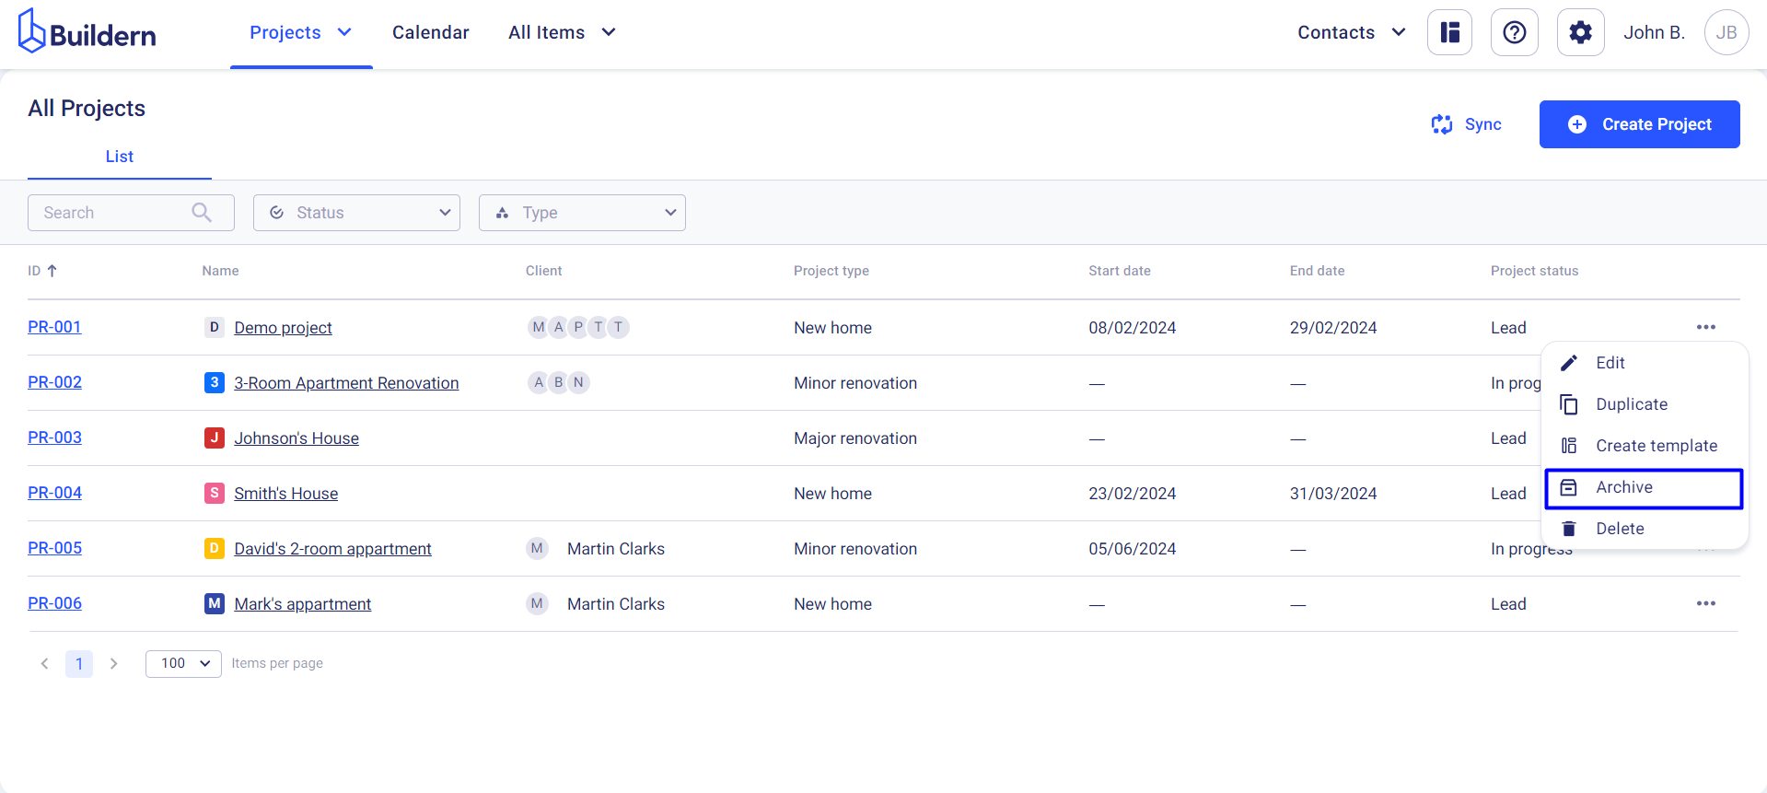
Task: Open the 3-Room Apartment Renovation link
Action: [x=346, y=383]
